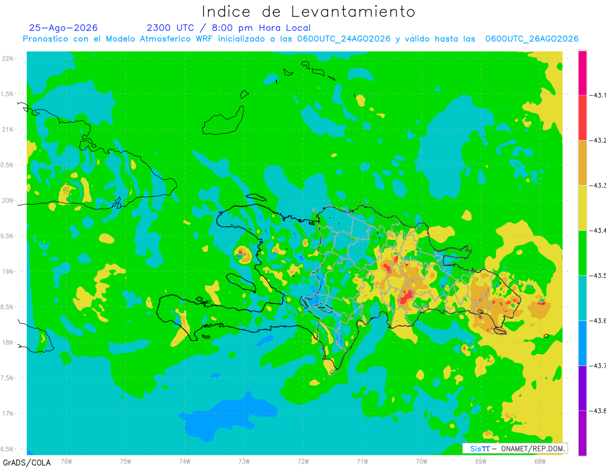Click the '0.5N' latitude label

point(7,165)
